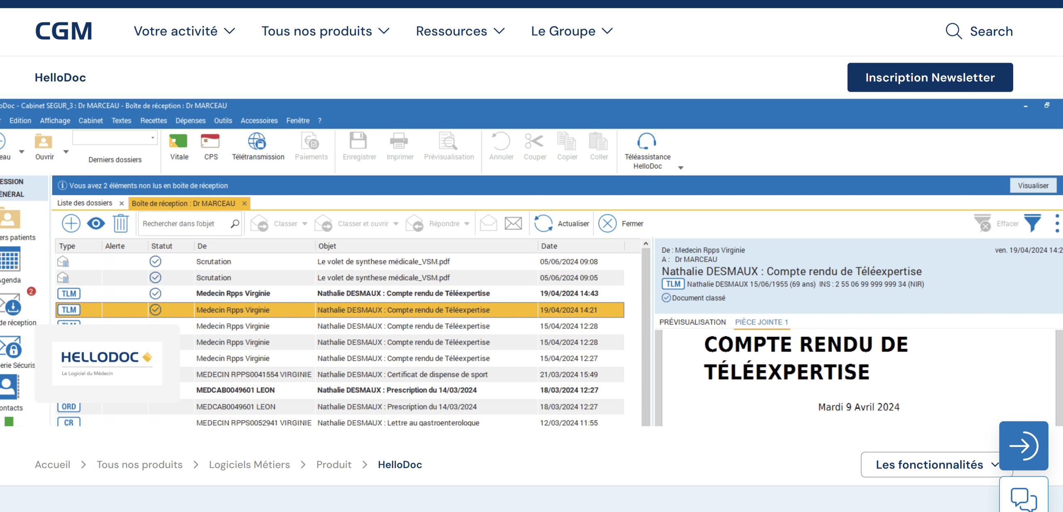
Task: Click the closed envelope icon
Action: pos(513,223)
